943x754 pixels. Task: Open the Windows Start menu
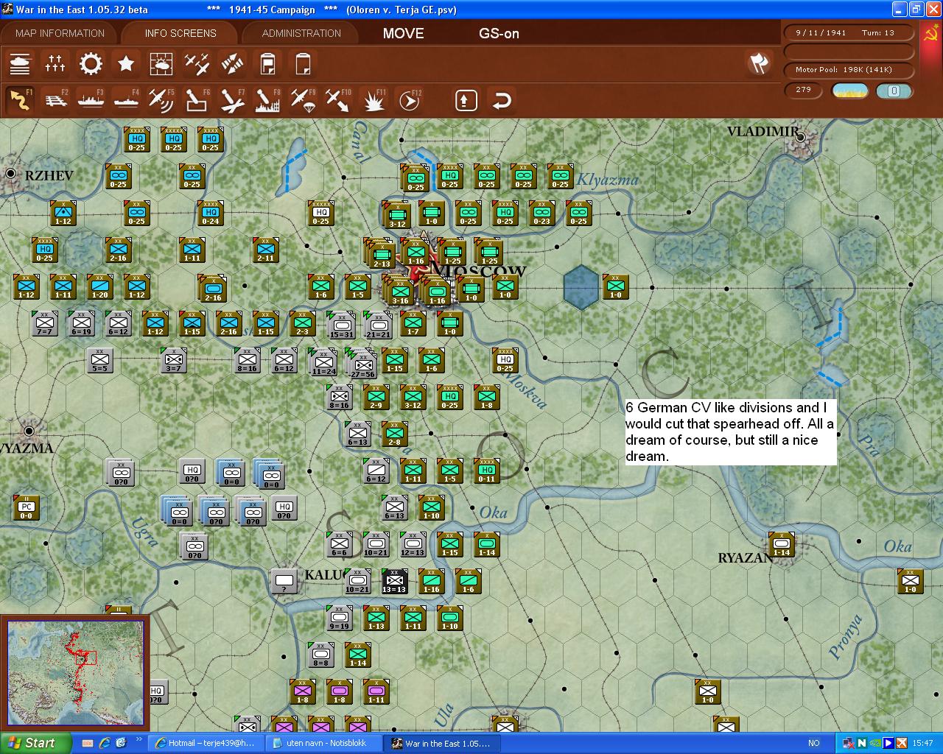point(35,743)
